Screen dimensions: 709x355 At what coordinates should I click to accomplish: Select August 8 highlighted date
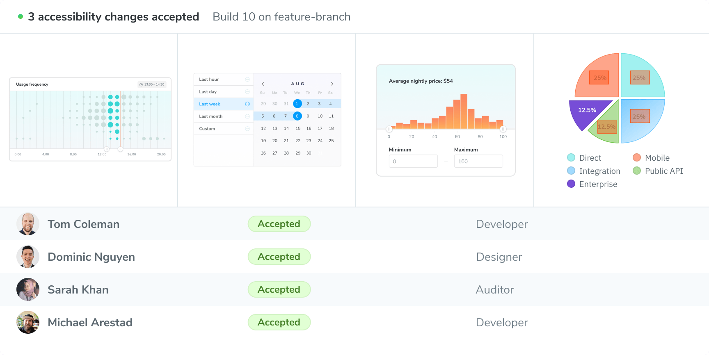pyautogui.click(x=297, y=116)
